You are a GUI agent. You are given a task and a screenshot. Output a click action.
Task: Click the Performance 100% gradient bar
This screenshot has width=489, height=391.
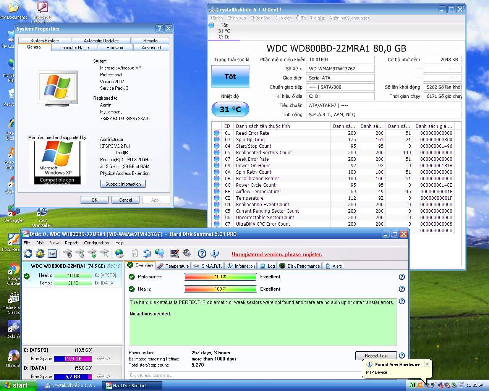(x=220, y=277)
